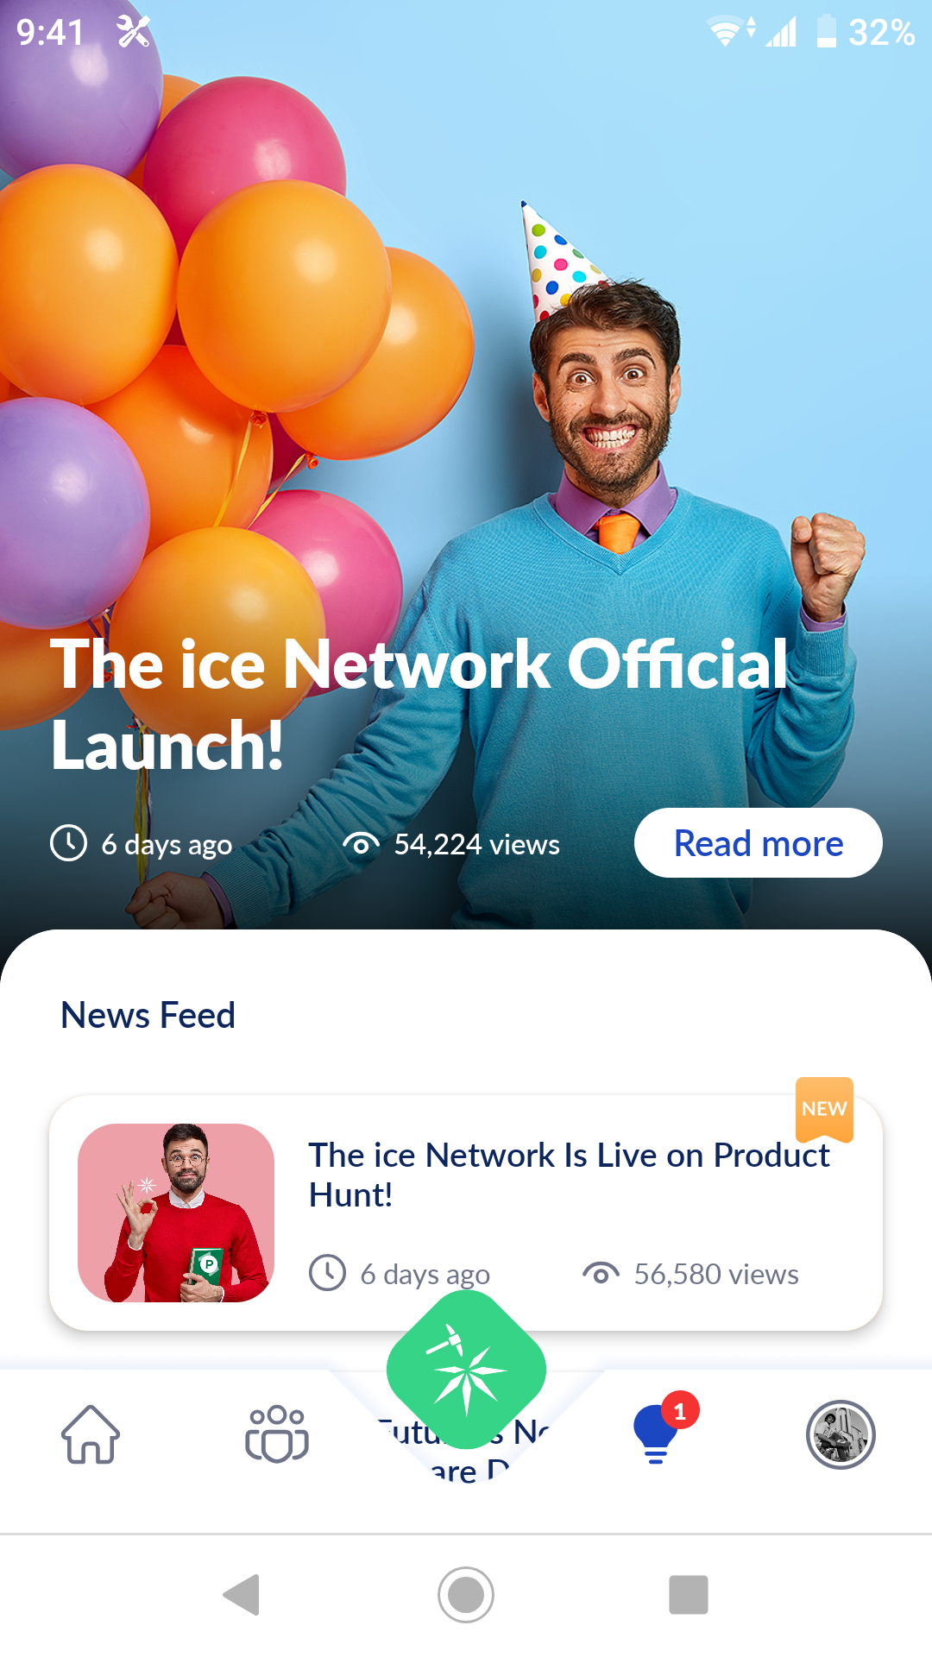
Task: Tap the red notification badge
Action: coord(680,1410)
